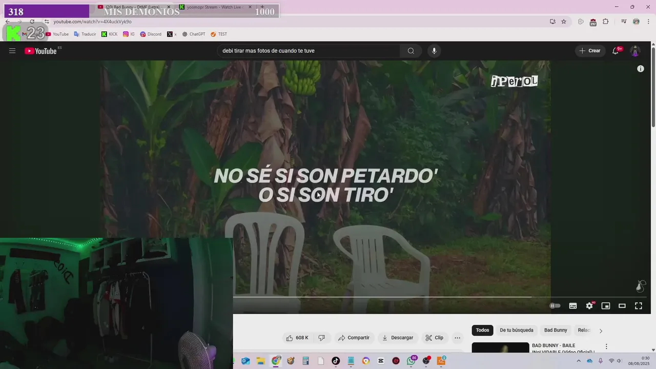Open Outlook from the taskbar

click(245, 361)
